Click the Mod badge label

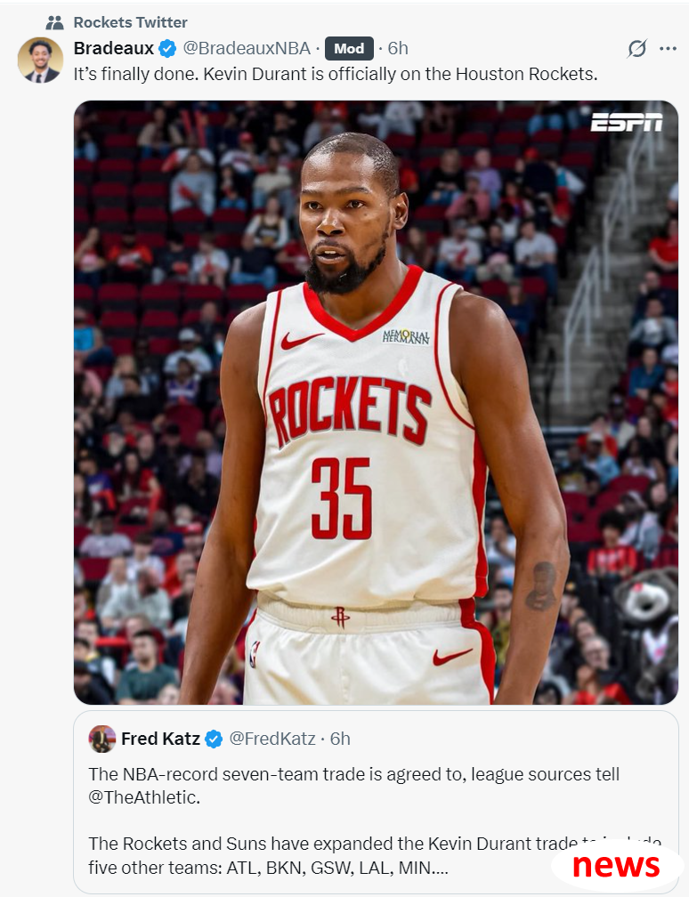pos(349,49)
